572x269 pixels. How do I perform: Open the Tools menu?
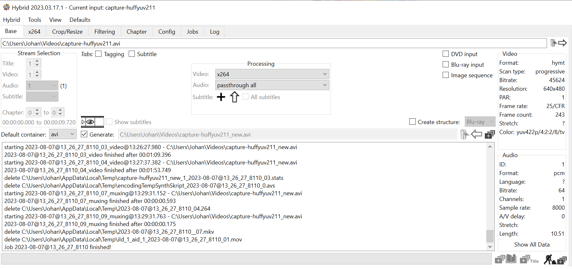34,20
